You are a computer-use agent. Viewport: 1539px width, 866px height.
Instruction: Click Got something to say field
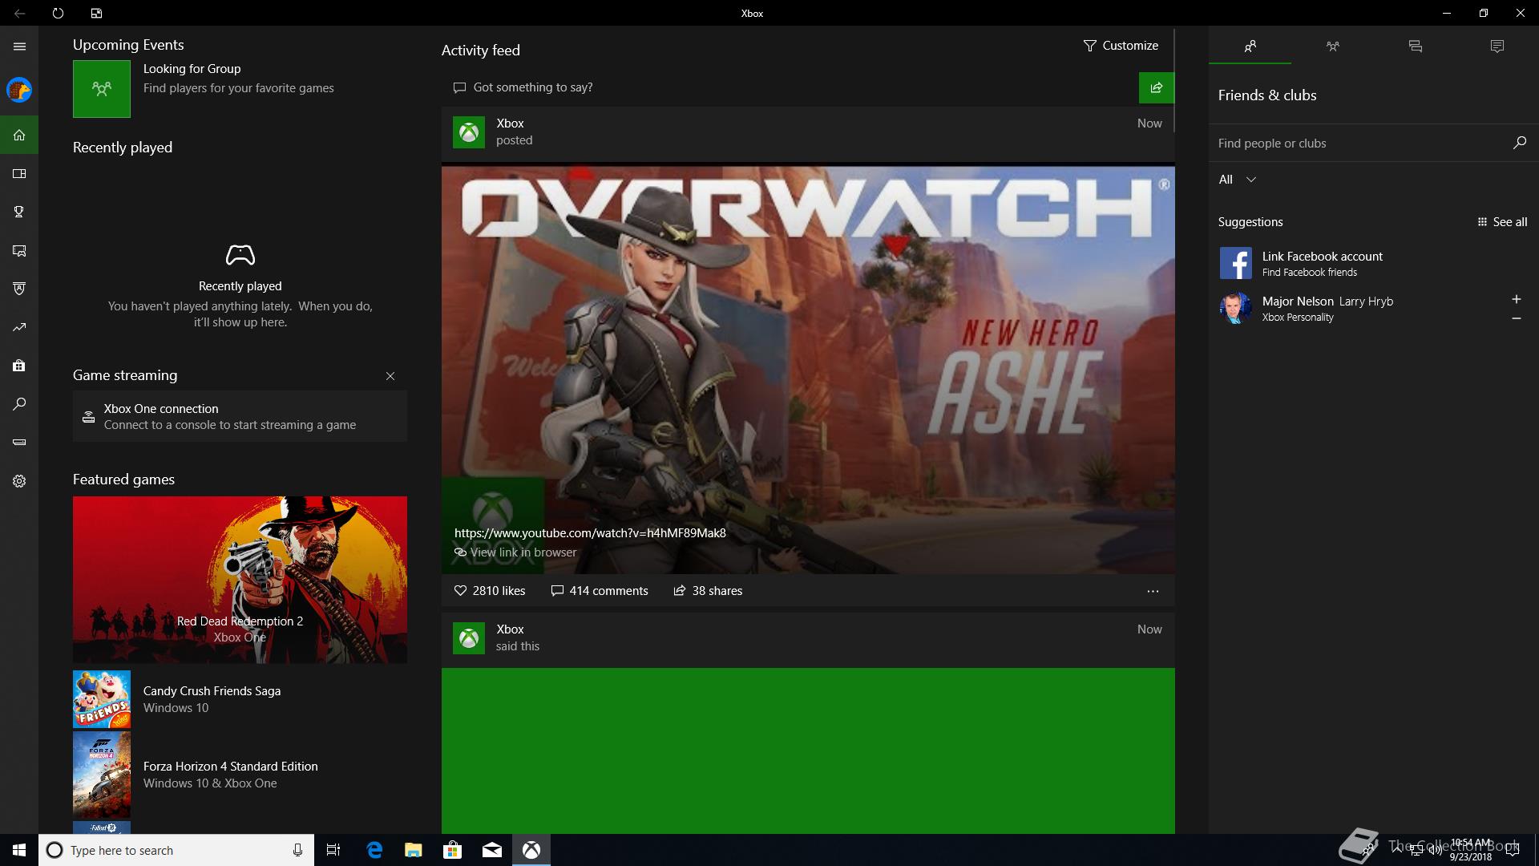(790, 87)
